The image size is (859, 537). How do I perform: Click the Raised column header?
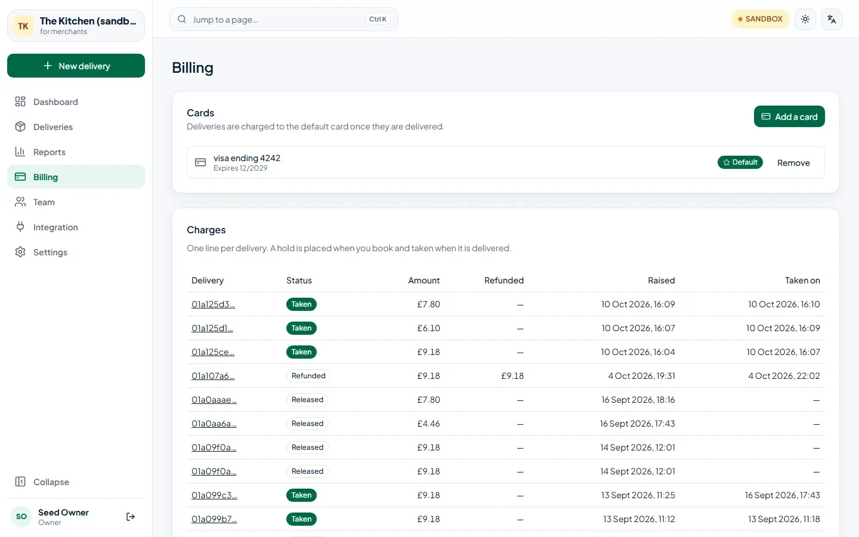pos(662,280)
